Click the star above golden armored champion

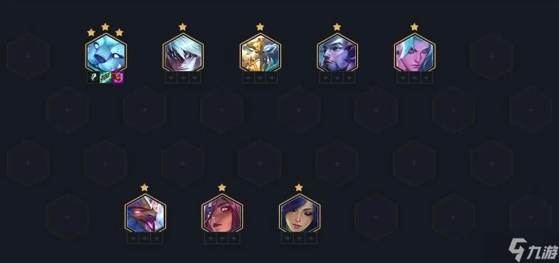coord(260,27)
